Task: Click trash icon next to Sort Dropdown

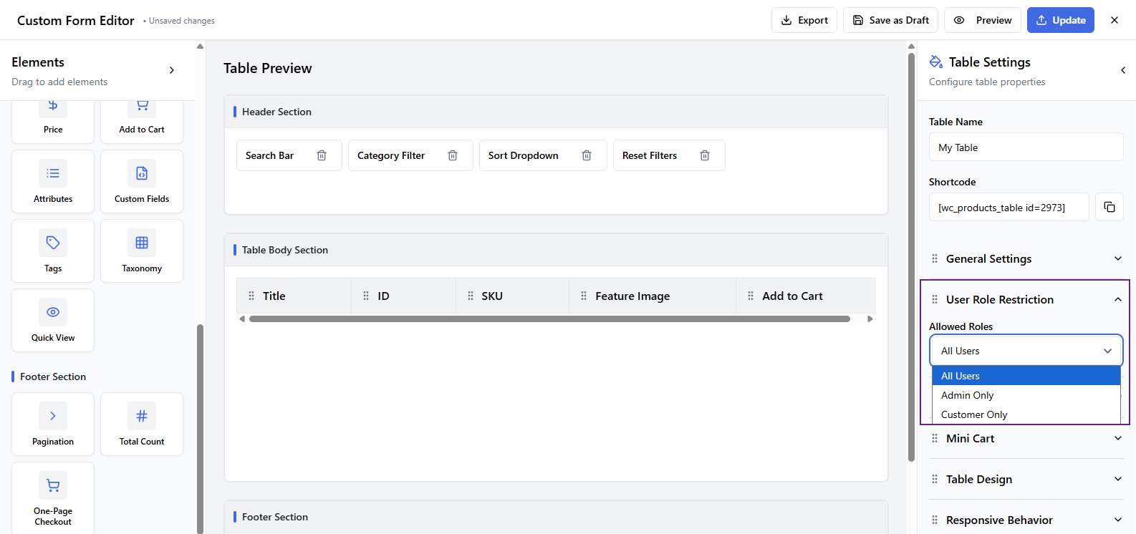Action: pyautogui.click(x=587, y=155)
